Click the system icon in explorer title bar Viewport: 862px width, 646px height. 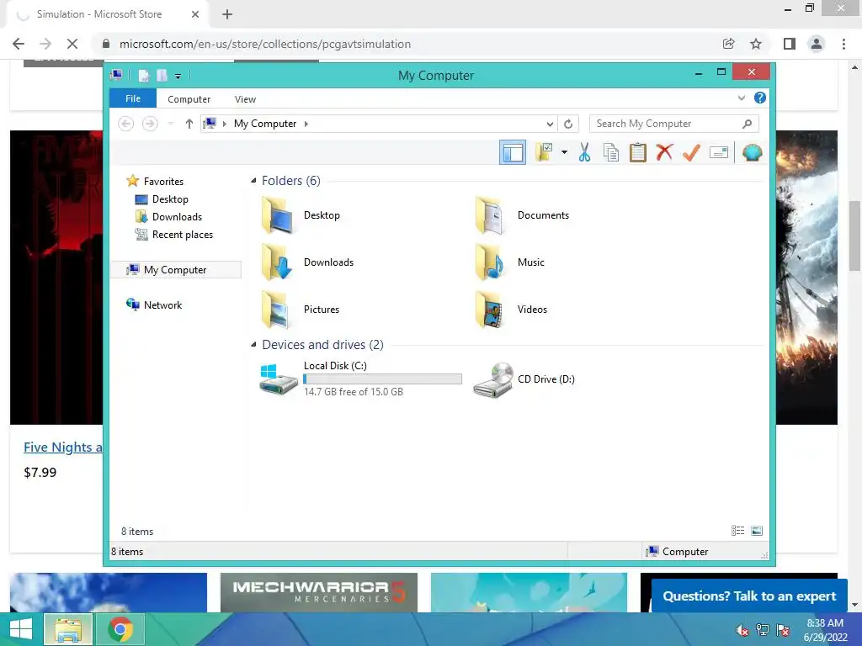click(x=116, y=75)
